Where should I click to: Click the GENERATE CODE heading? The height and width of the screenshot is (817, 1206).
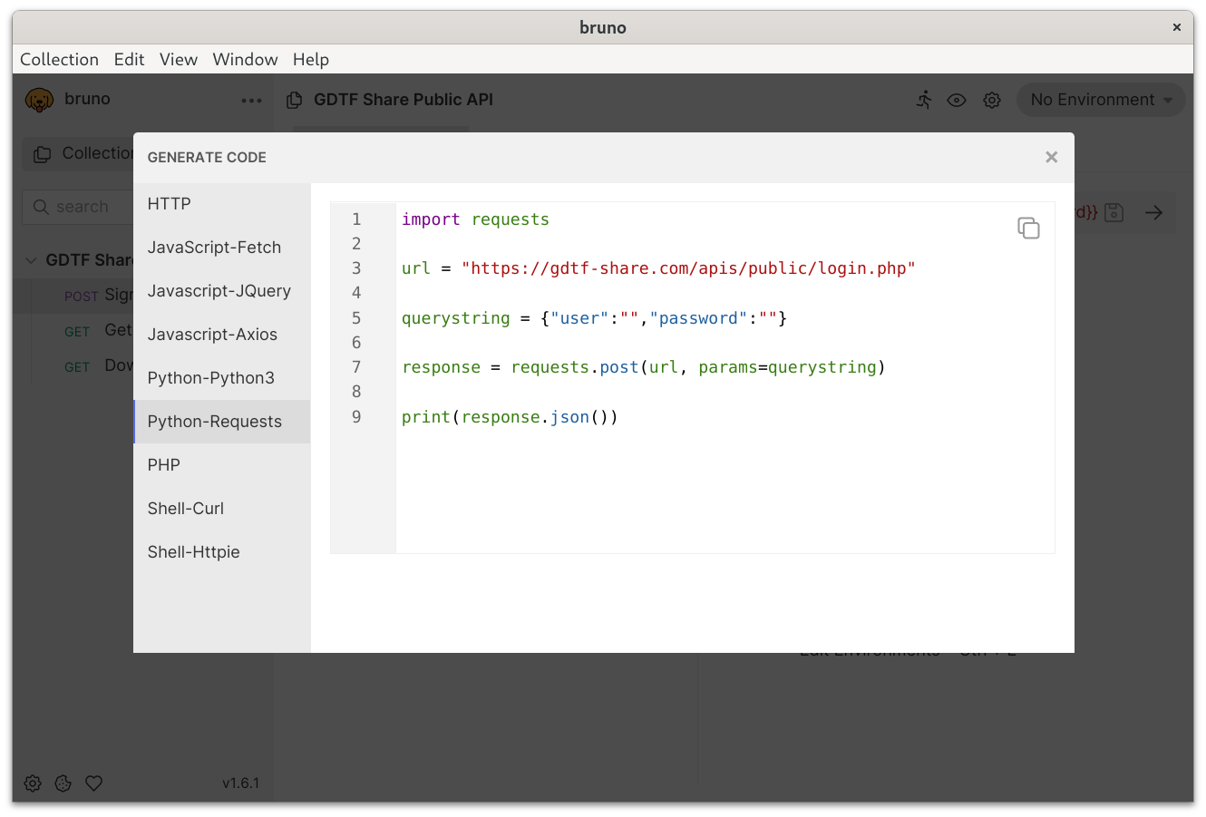coord(207,157)
